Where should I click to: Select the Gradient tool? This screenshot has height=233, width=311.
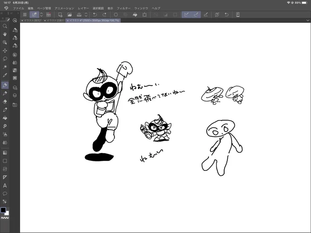click(5, 153)
